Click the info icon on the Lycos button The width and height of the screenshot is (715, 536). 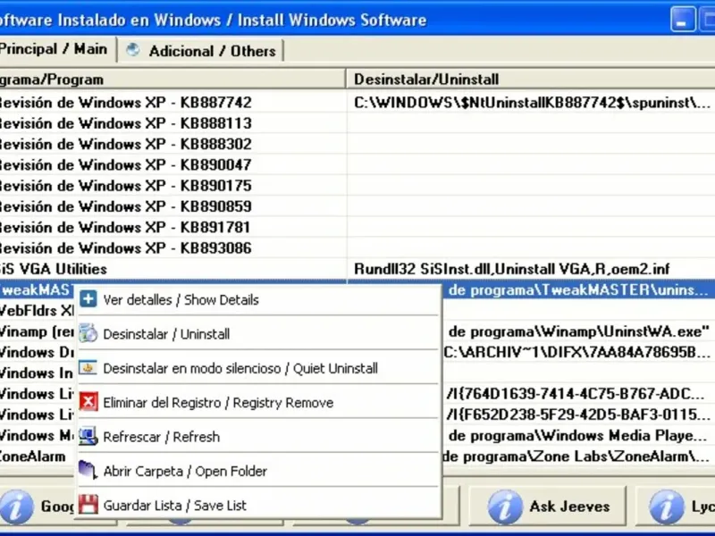click(x=666, y=507)
